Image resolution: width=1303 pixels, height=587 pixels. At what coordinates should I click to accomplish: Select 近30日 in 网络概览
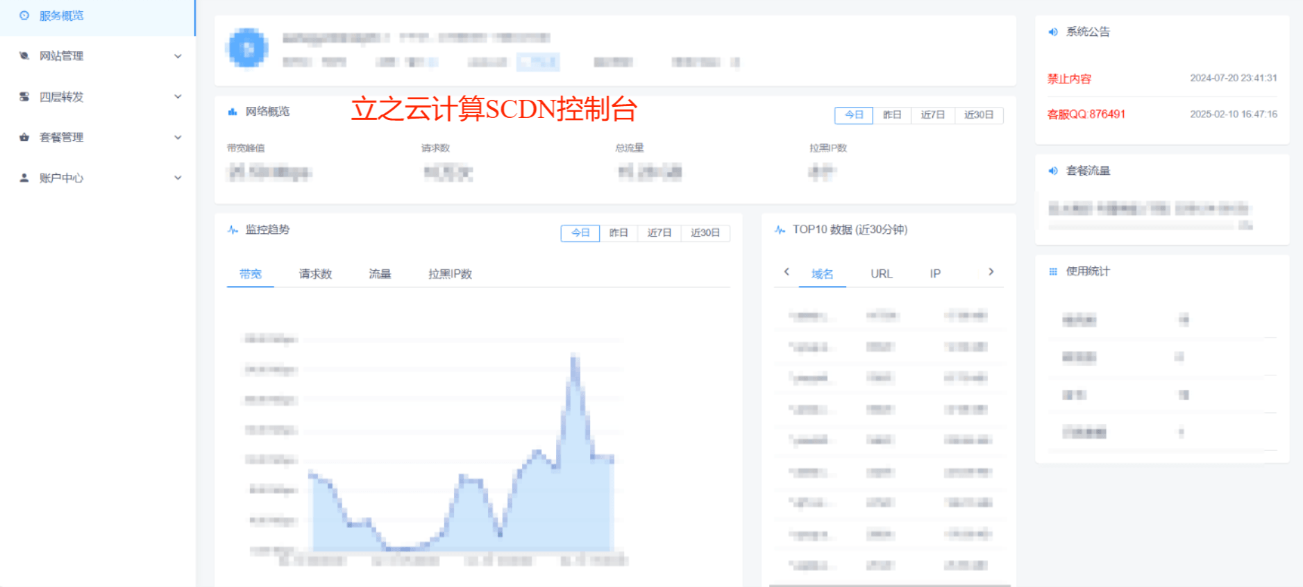pyautogui.click(x=979, y=115)
